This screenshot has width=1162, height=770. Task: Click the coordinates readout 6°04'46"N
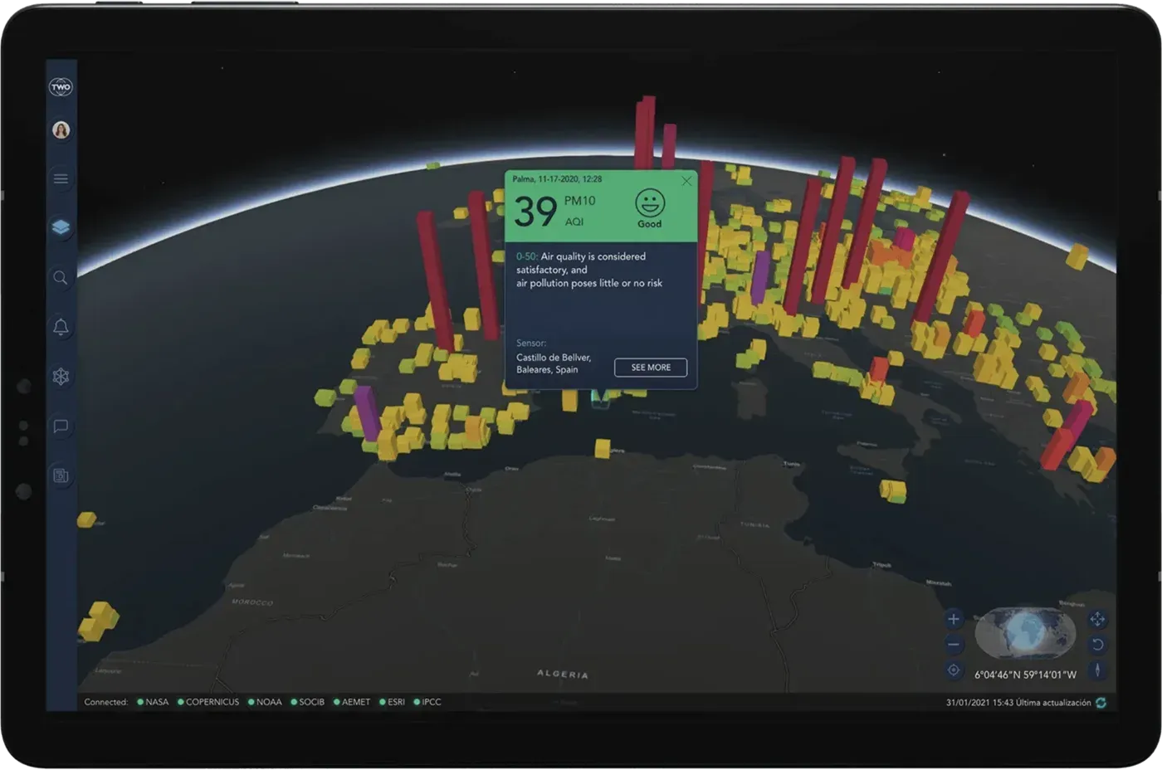coord(1025,675)
